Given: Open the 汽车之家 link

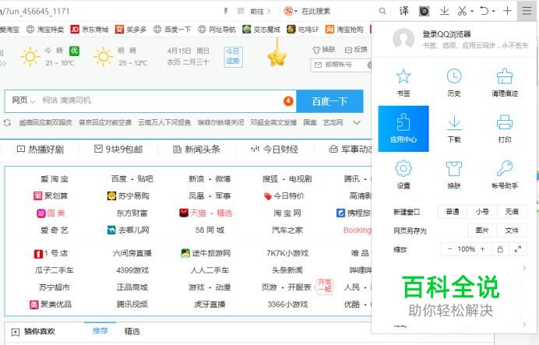Looking at the screenshot, I should click(x=287, y=230).
